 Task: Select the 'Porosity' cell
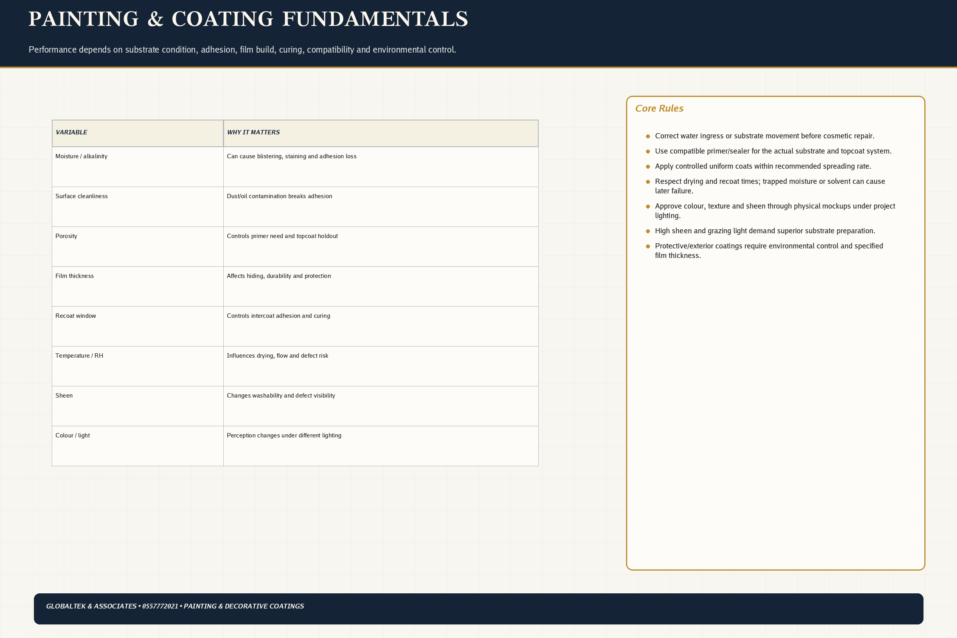138,246
